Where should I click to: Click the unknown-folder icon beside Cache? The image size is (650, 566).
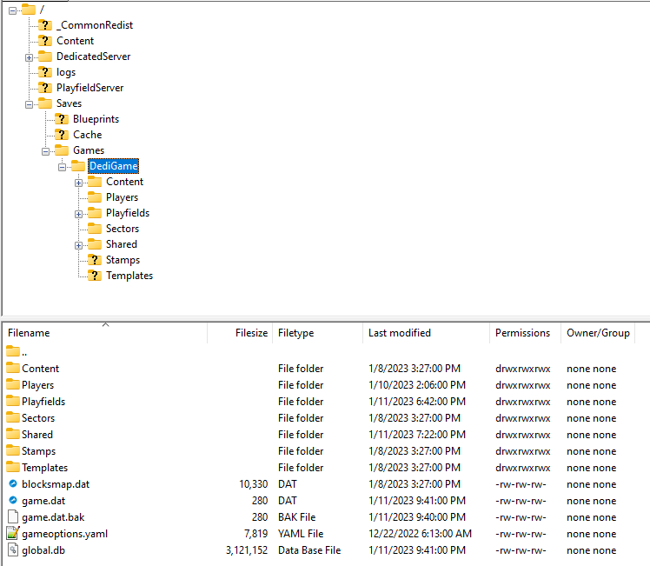[62, 135]
